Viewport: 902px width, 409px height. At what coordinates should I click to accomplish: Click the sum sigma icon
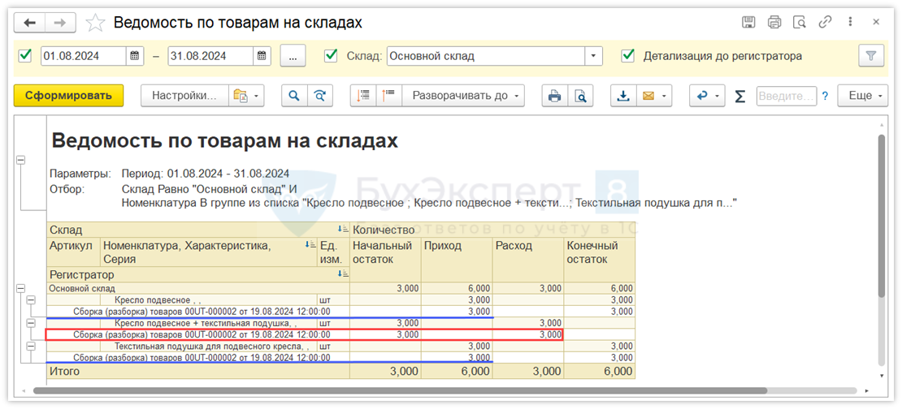pyautogui.click(x=739, y=96)
